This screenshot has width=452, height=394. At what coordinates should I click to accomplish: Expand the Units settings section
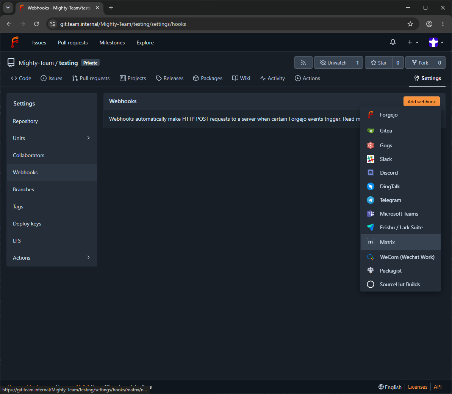(x=52, y=138)
